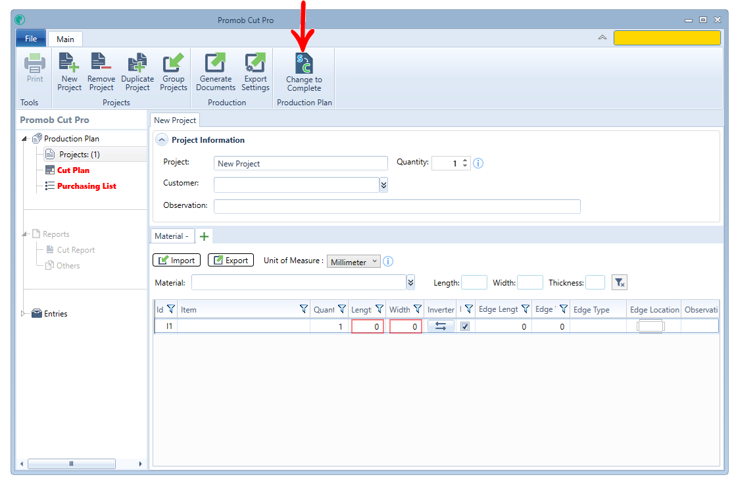The height and width of the screenshot is (479, 732).
Task: Click the Id column filter icon
Action: pyautogui.click(x=171, y=309)
